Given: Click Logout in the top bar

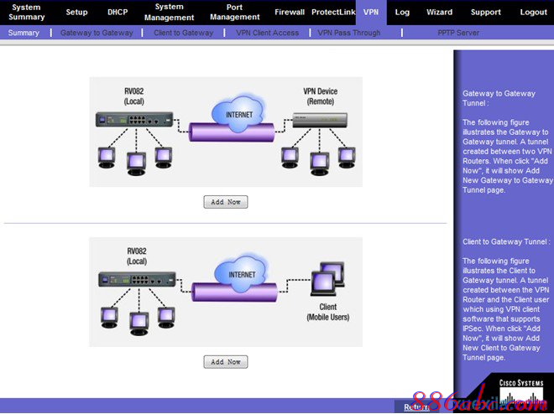Looking at the screenshot, I should tap(533, 13).
